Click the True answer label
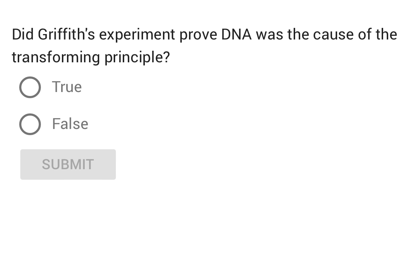Viewport: 415px width, 279px height. (x=67, y=87)
